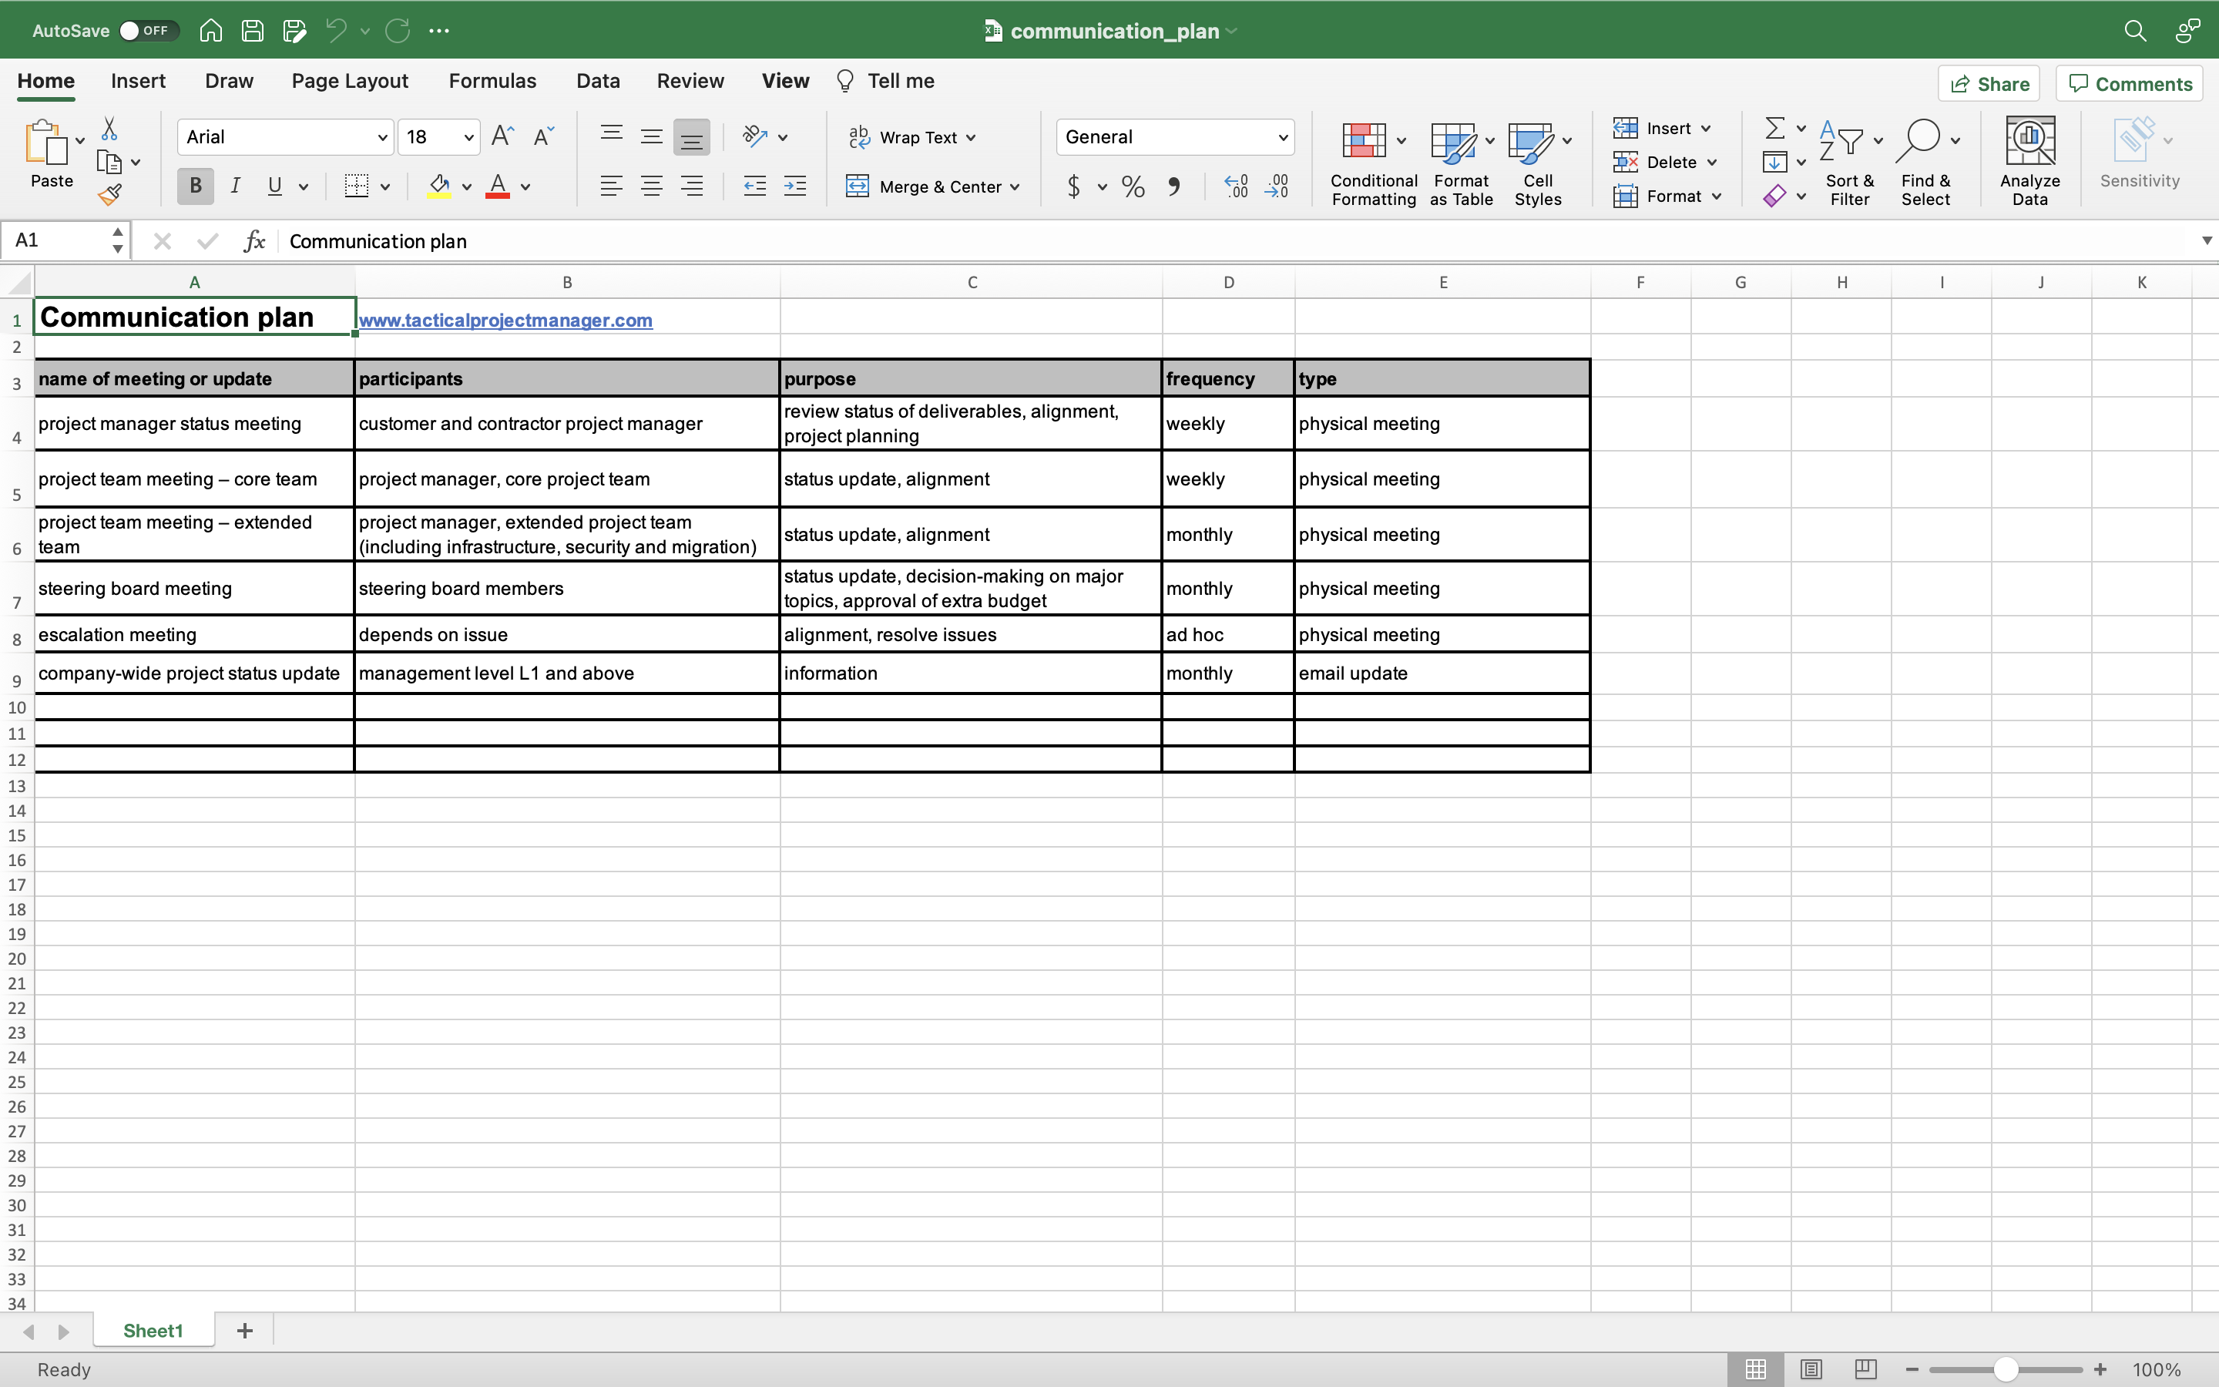Image resolution: width=2219 pixels, height=1387 pixels.
Task: Open the font size dropdown
Action: point(468,138)
